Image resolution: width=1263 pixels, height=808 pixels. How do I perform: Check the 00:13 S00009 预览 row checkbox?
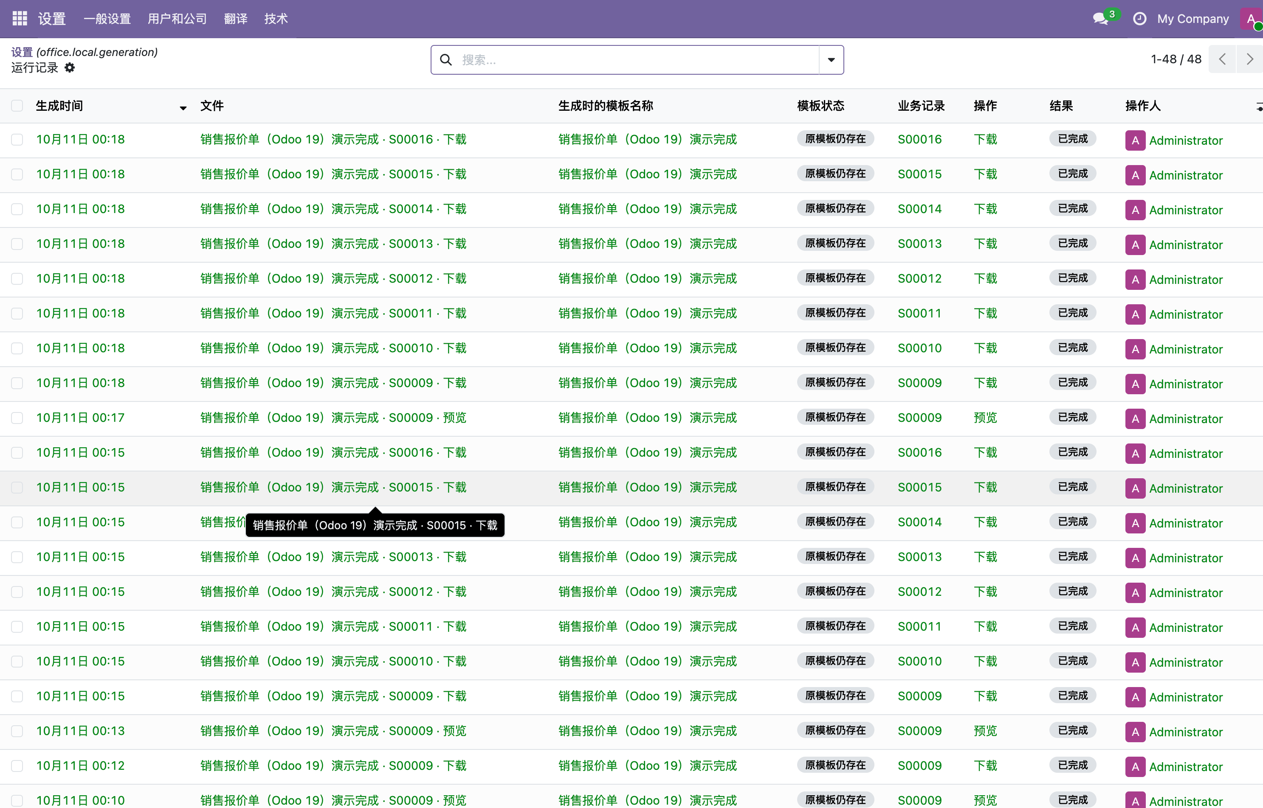pyautogui.click(x=17, y=731)
